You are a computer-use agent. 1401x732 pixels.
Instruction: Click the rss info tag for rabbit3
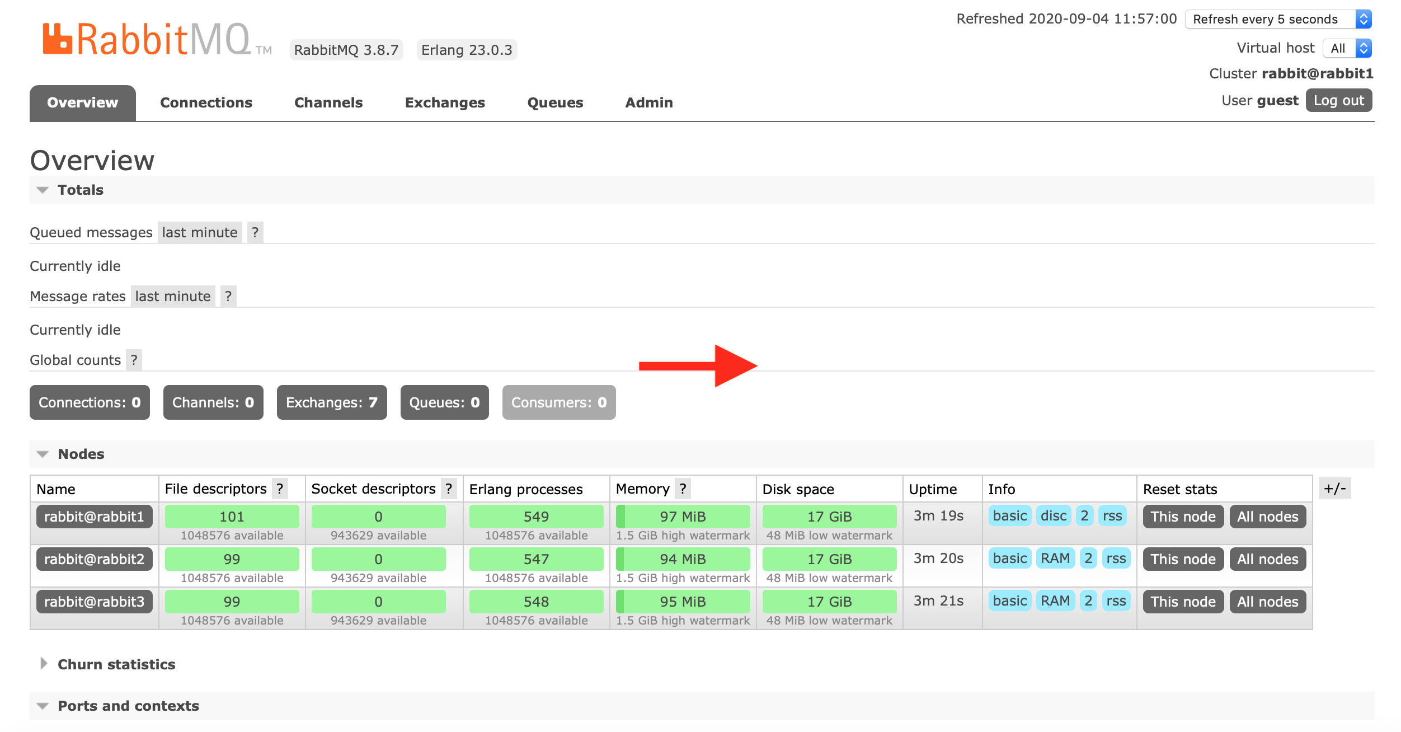(1116, 600)
